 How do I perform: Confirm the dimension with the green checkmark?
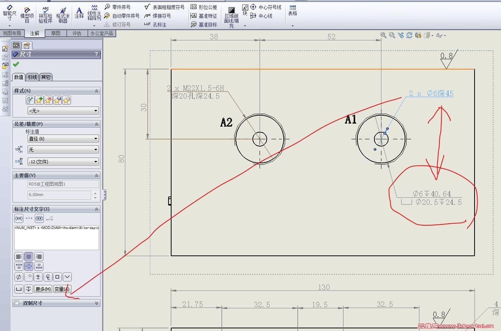coord(16,64)
